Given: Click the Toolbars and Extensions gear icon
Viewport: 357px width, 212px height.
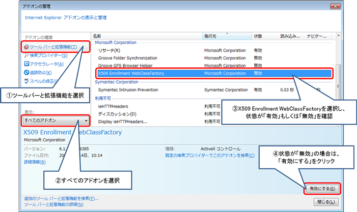Looking at the screenshot, I should click(27, 47).
